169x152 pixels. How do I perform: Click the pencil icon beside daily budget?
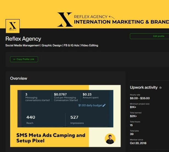point(104,105)
